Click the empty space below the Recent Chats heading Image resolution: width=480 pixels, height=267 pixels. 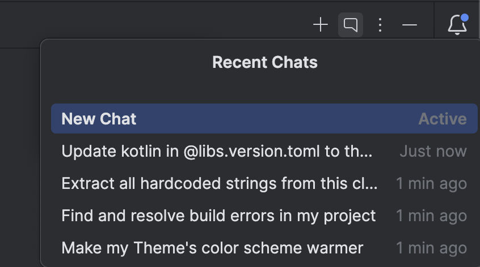point(264,88)
